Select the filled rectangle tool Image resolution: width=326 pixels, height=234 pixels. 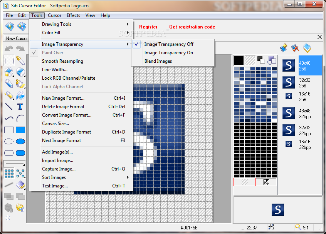pyautogui.click(x=20, y=130)
